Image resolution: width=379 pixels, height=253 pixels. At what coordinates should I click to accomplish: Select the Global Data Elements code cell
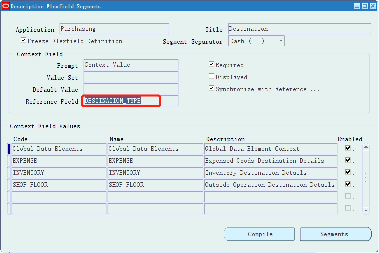pyautogui.click(x=59, y=149)
